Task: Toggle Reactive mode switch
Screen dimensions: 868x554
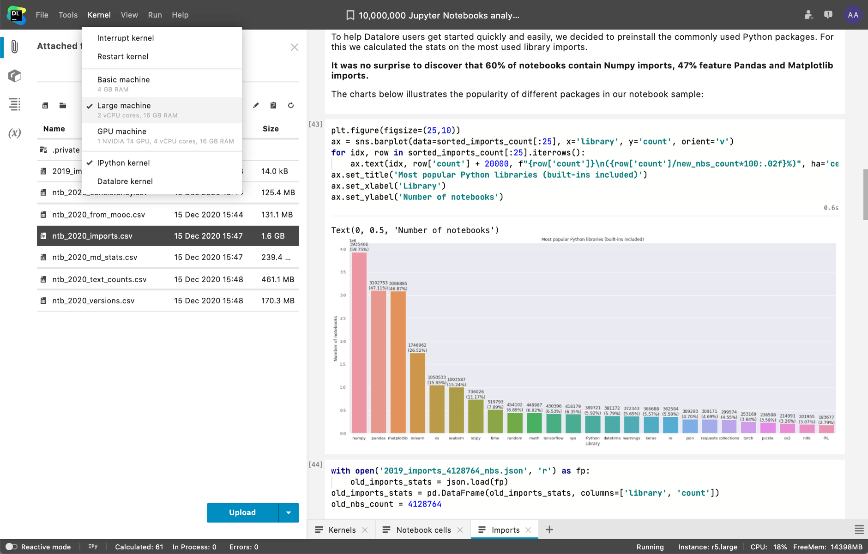Action: (x=11, y=547)
